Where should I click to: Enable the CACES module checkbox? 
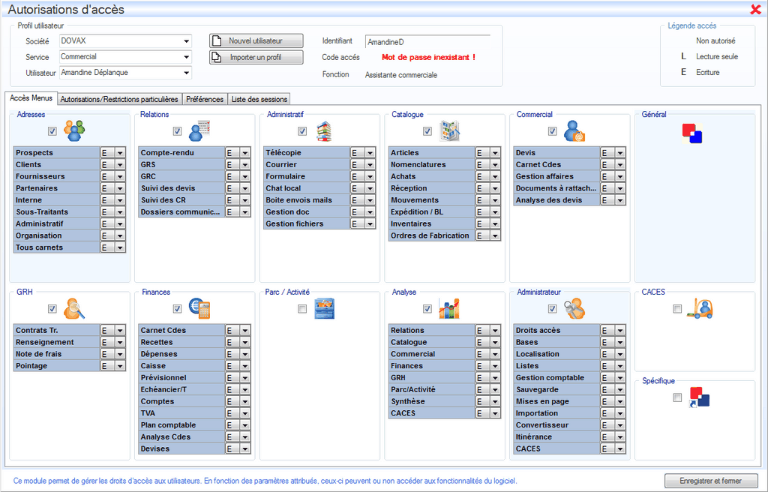[x=677, y=309]
